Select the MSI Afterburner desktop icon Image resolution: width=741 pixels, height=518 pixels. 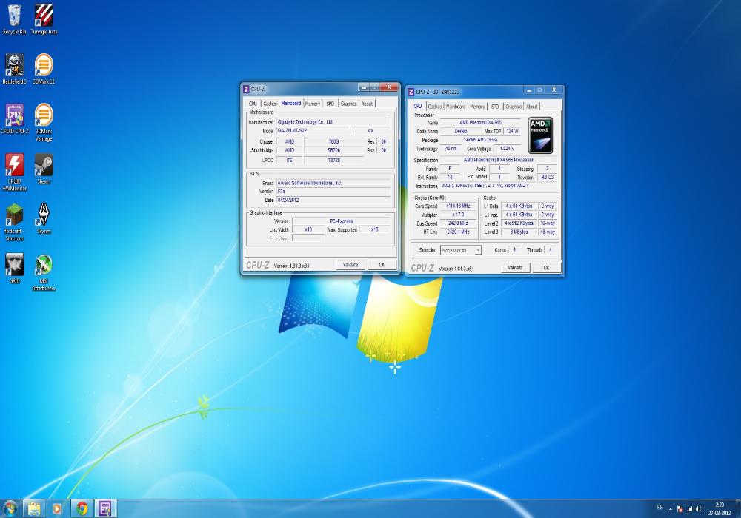pos(44,272)
